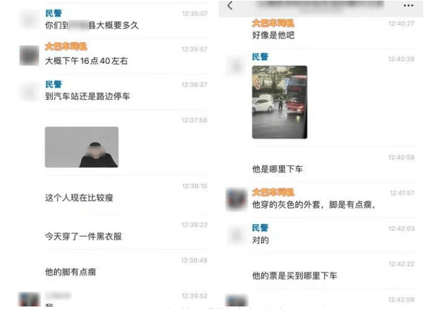Tap the back arrow in chat header
This screenshot has width=427, height=309.
click(230, 6)
